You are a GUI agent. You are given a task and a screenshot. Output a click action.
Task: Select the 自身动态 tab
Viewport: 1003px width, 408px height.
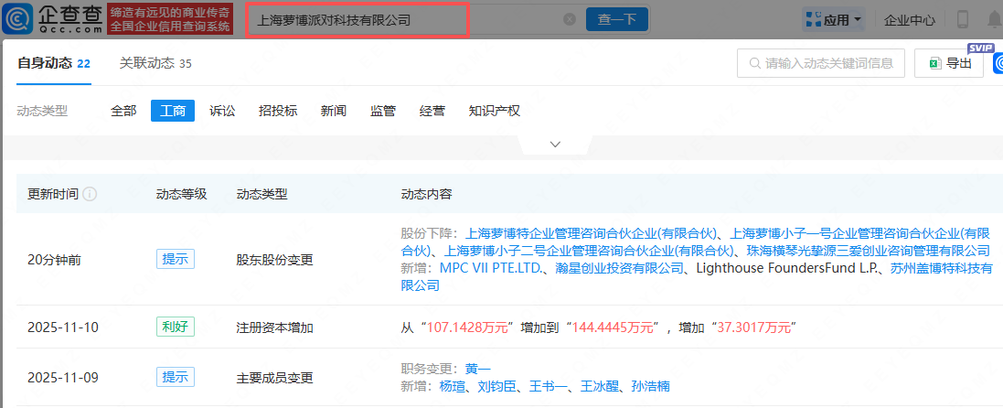[53, 63]
